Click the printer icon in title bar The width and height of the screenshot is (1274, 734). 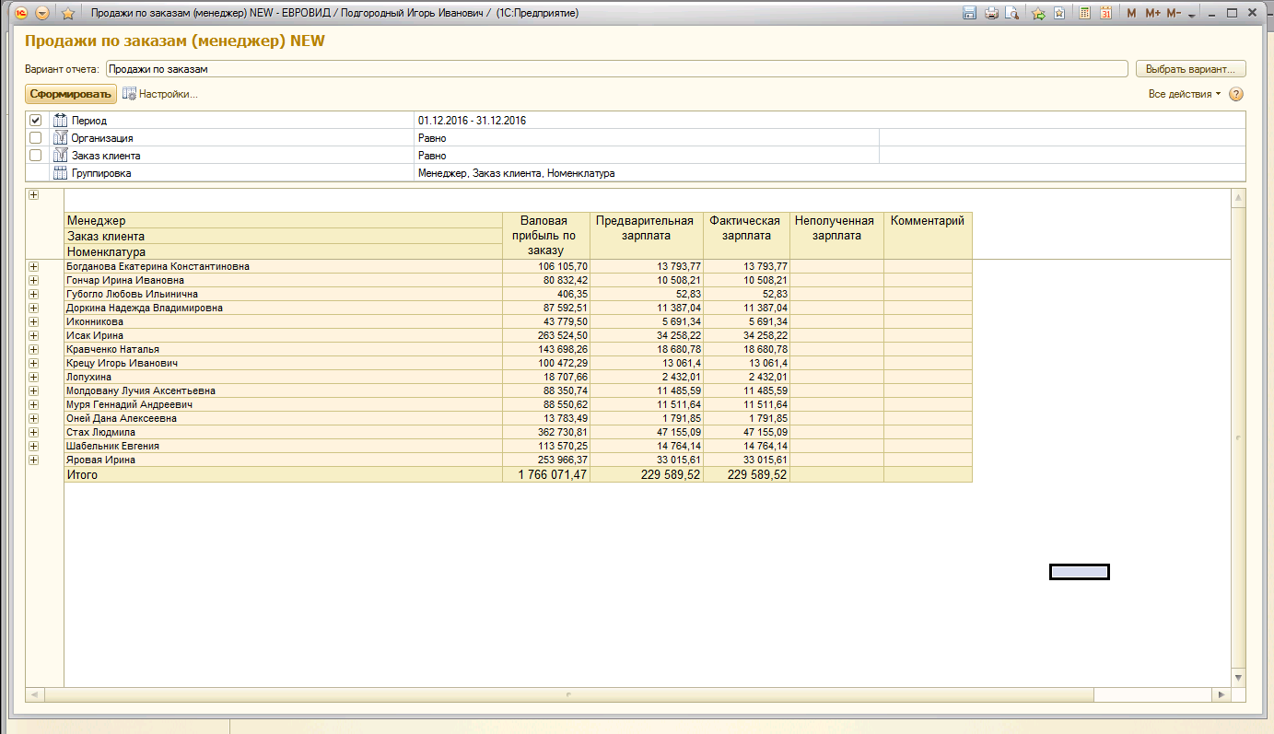tap(991, 13)
